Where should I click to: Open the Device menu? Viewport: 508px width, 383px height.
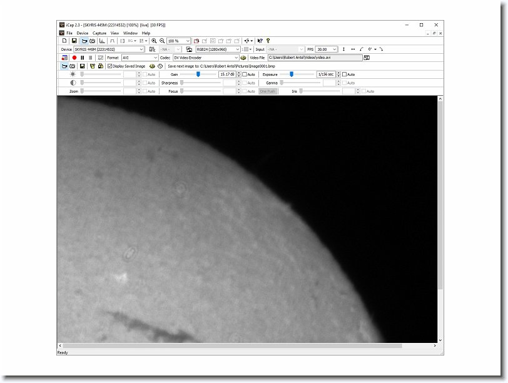[x=83, y=33]
